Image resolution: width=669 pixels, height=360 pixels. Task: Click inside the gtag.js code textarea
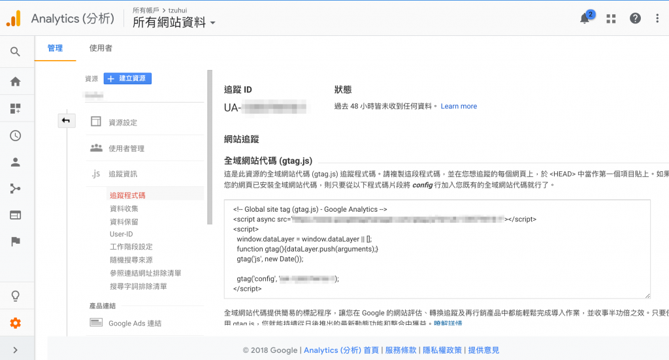[437, 249]
